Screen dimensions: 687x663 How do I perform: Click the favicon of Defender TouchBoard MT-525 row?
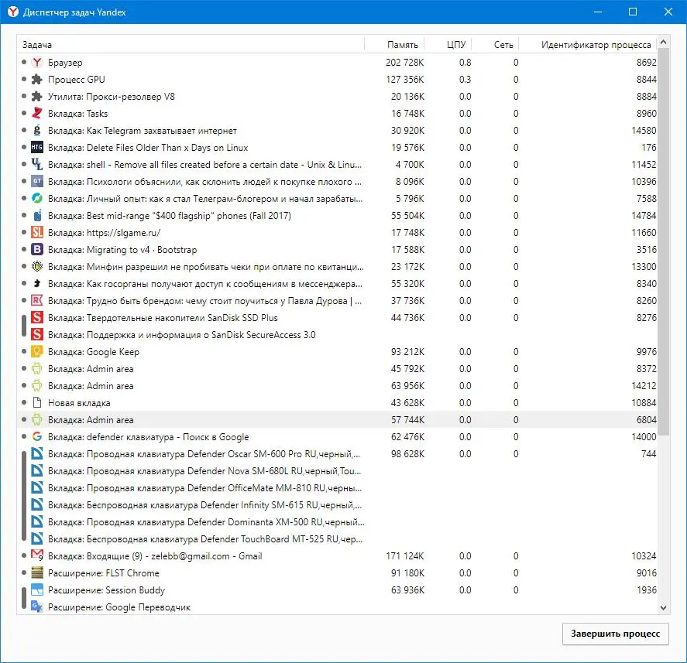pos(37,539)
